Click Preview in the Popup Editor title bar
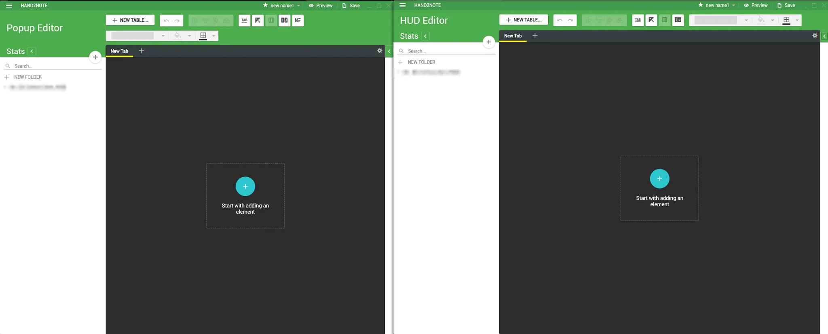This screenshot has height=334, width=828. 321,6
